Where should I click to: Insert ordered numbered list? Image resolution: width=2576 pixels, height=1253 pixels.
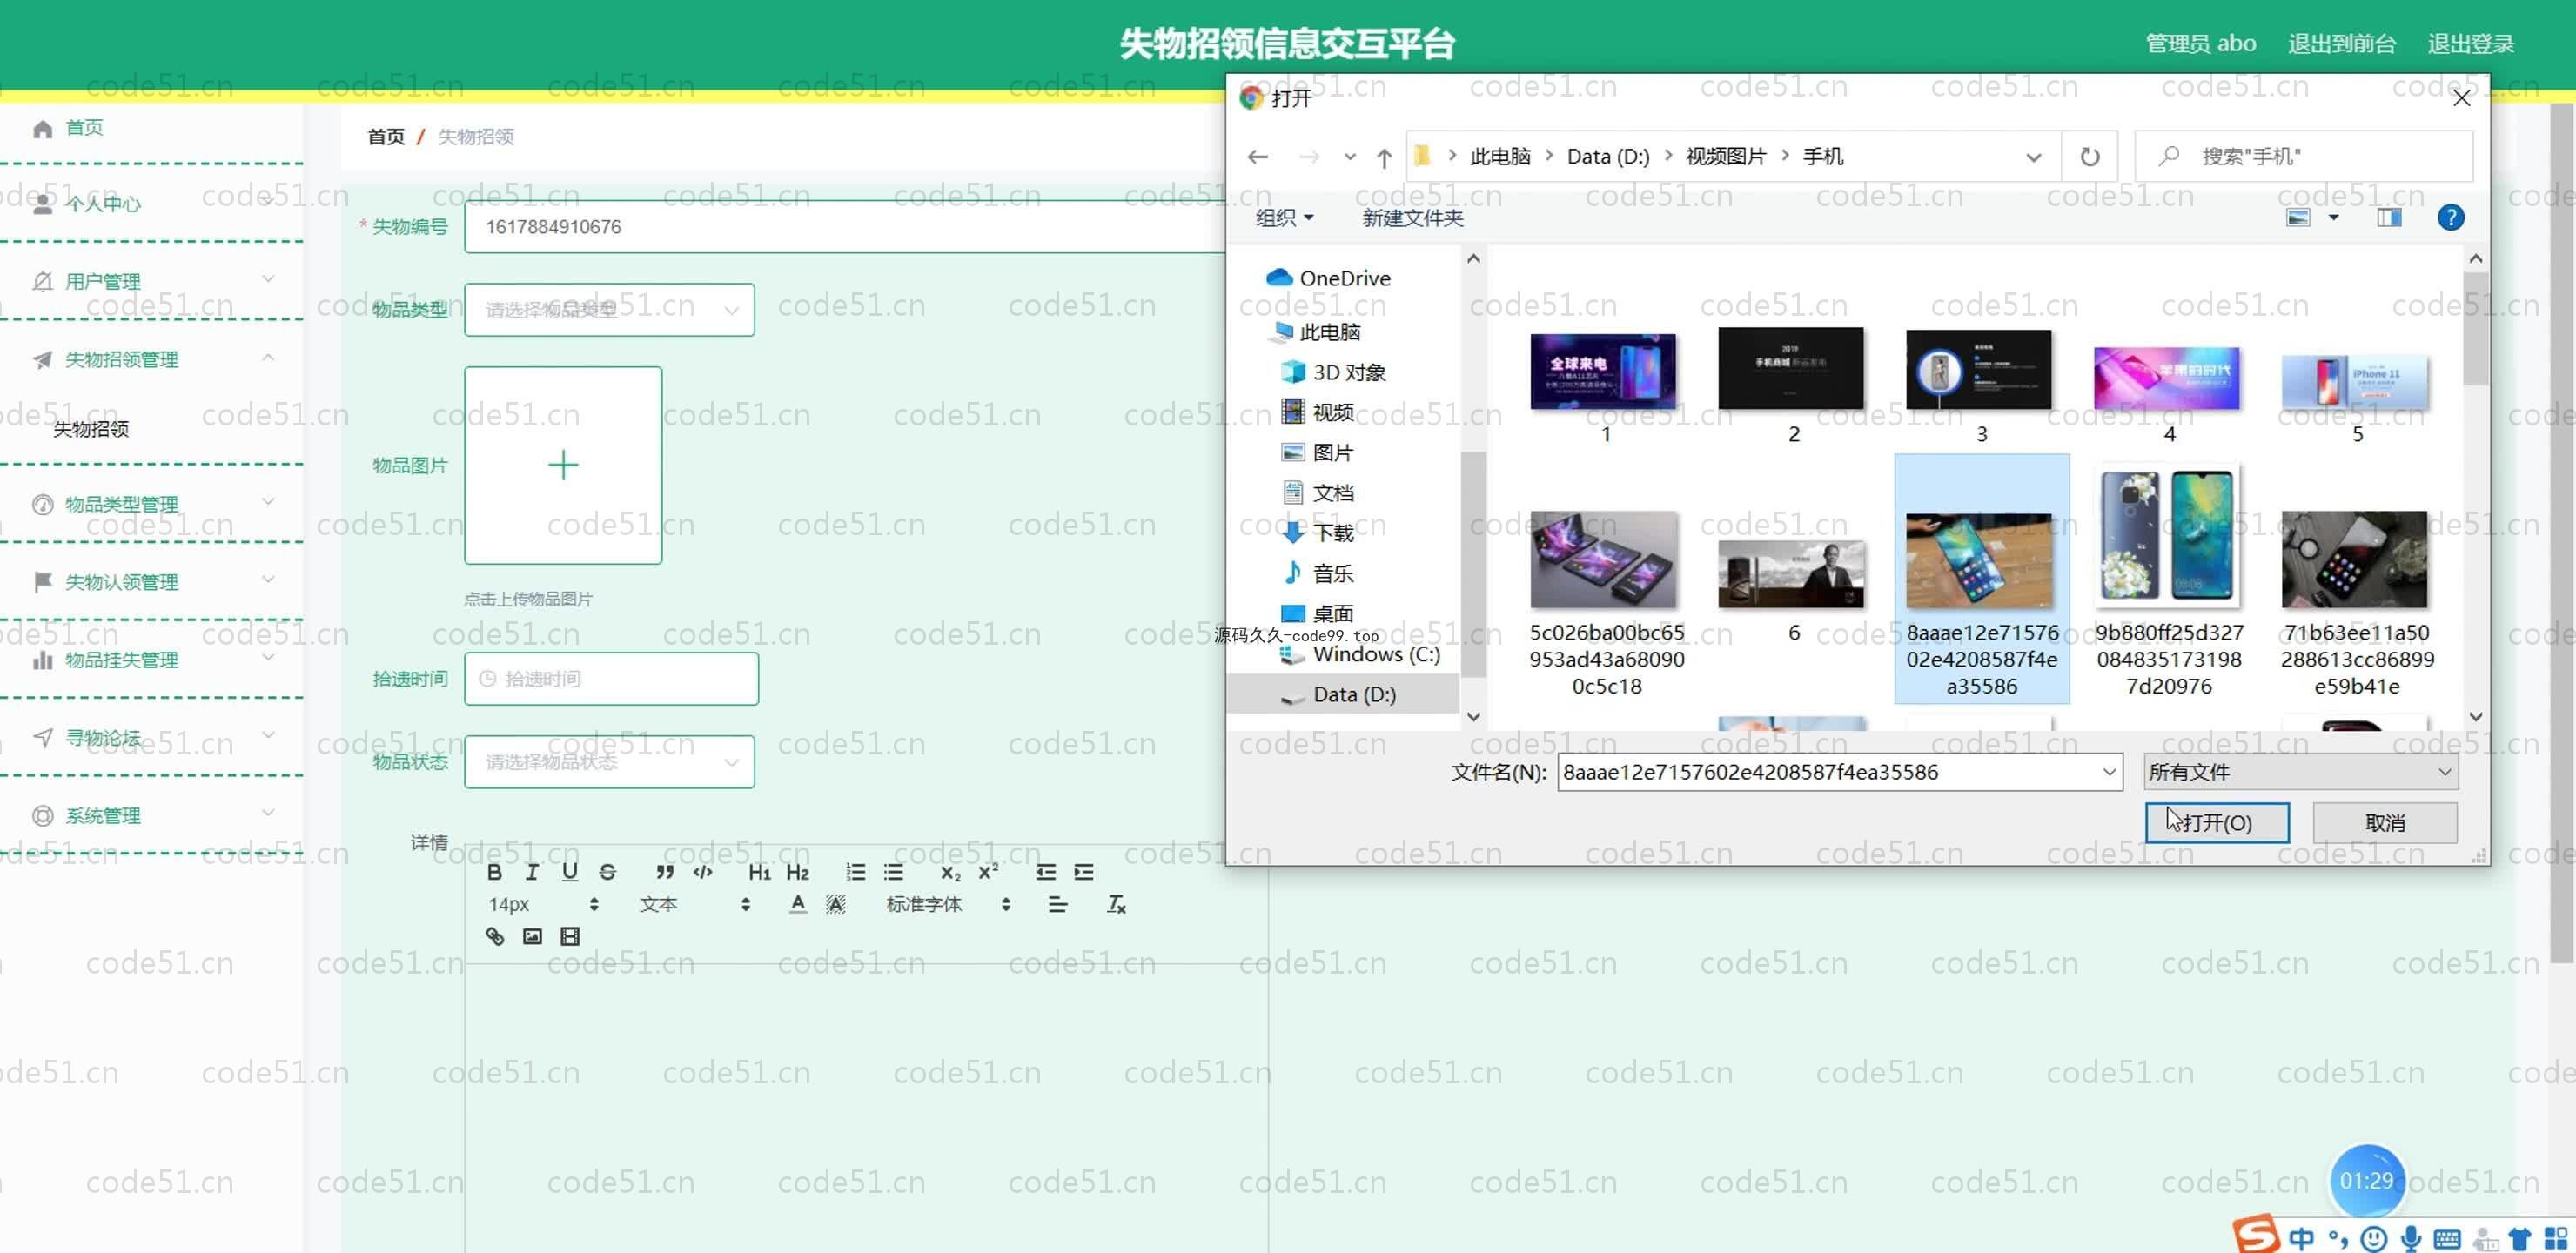click(x=855, y=872)
